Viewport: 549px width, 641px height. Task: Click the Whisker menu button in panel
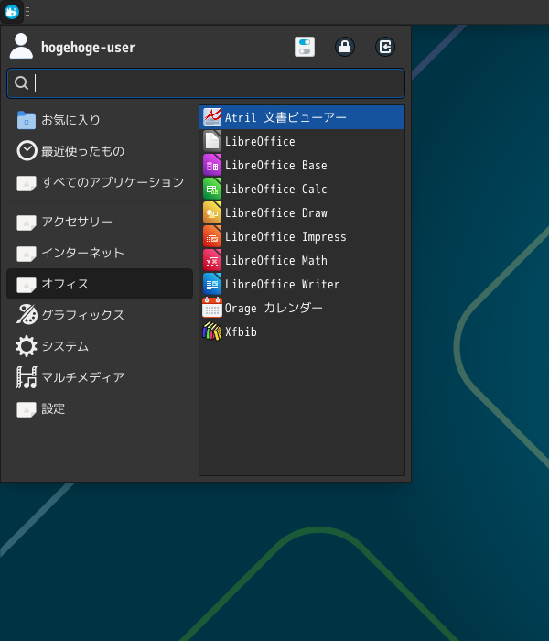(x=12, y=12)
